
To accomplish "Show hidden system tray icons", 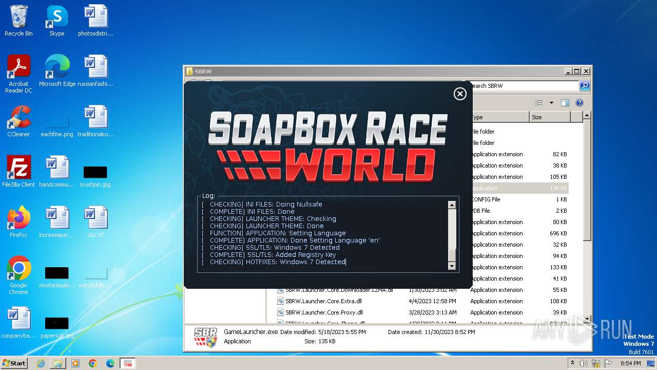I will pyautogui.click(x=572, y=363).
